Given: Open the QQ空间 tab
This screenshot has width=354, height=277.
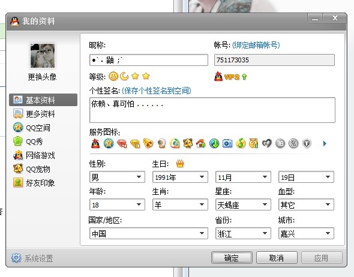Looking at the screenshot, I should tap(32, 128).
